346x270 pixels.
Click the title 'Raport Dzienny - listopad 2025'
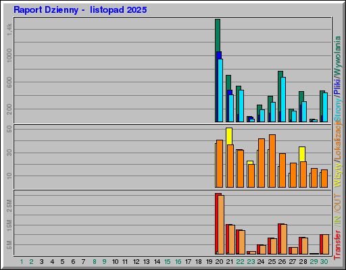click(x=80, y=10)
